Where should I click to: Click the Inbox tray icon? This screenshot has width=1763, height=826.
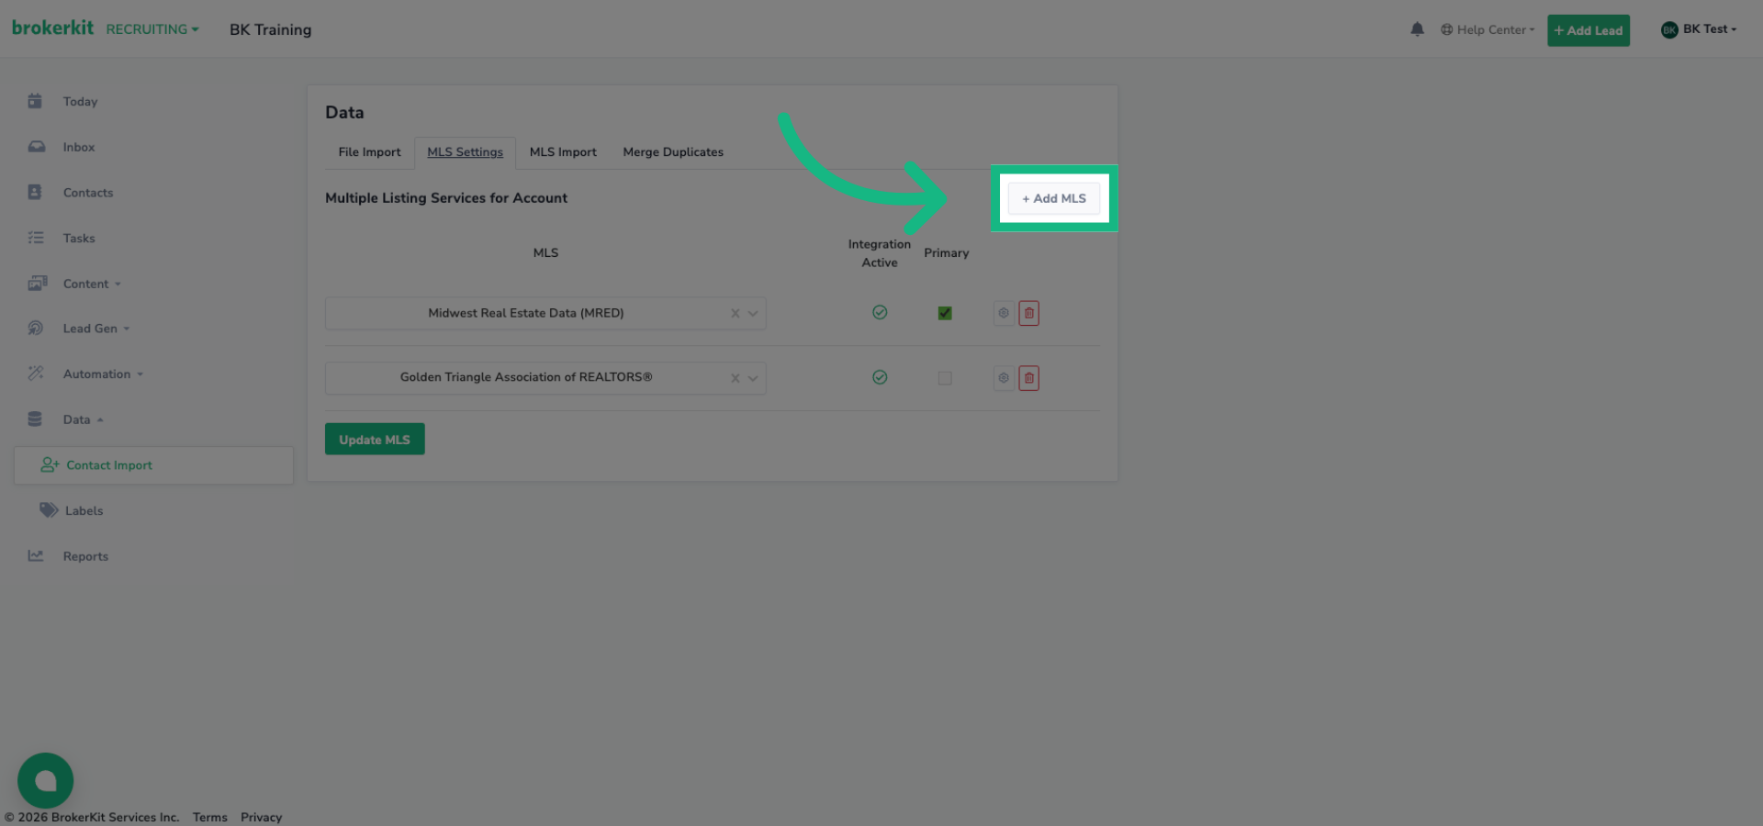point(36,147)
